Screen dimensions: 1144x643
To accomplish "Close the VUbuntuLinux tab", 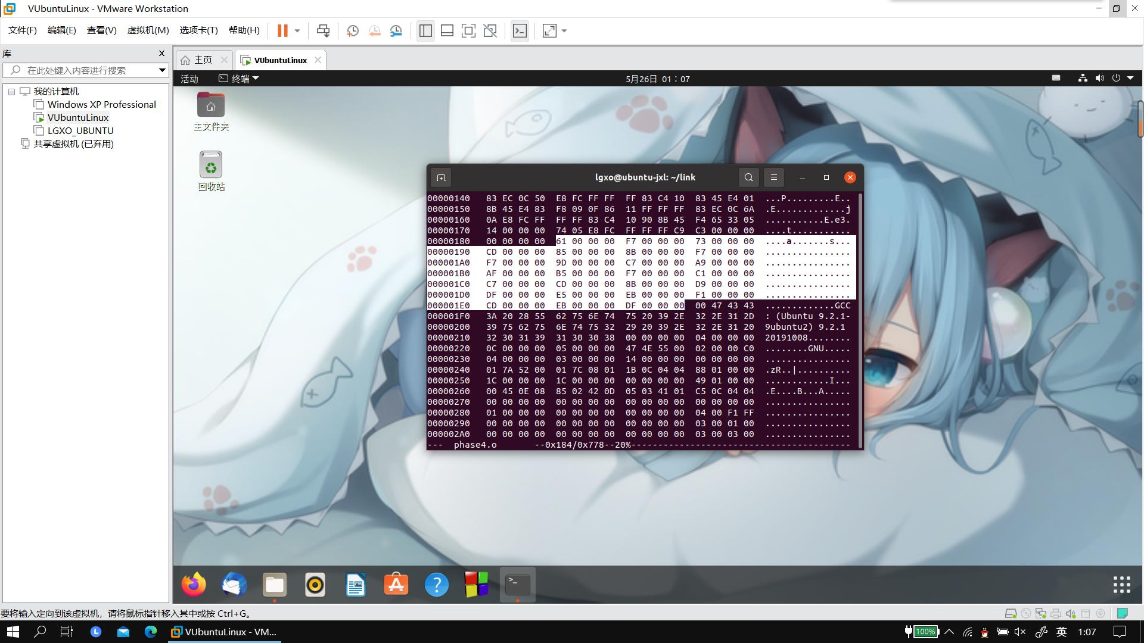I will point(318,60).
